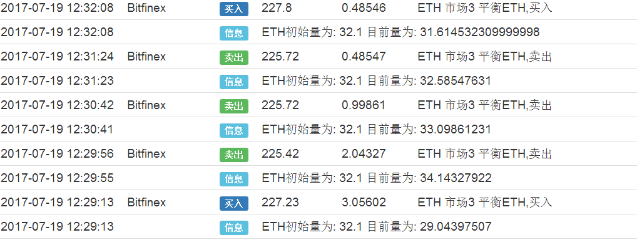Click the 卖出 badge at 12:29:56
This screenshot has height=240, width=637.
pyautogui.click(x=233, y=155)
